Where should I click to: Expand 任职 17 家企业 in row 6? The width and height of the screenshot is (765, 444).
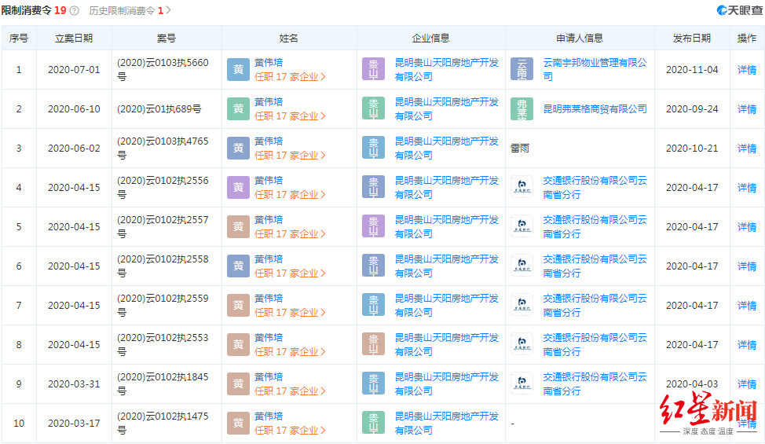pos(290,273)
